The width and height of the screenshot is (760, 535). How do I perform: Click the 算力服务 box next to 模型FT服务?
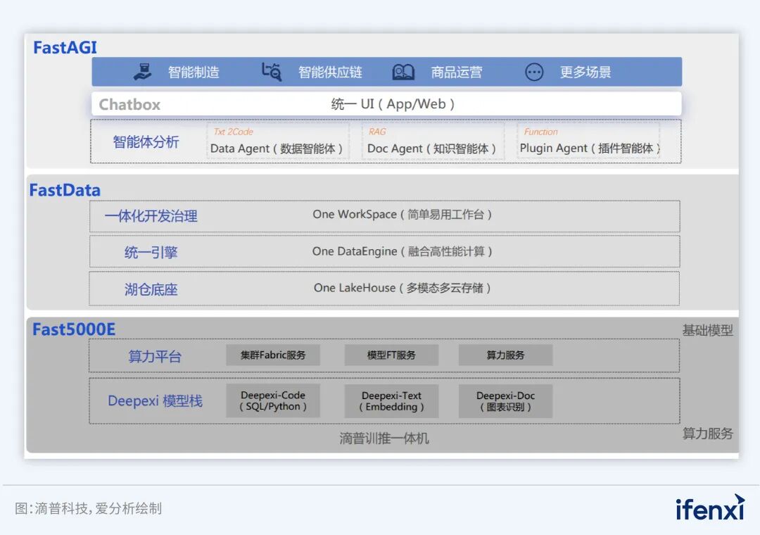click(x=505, y=355)
